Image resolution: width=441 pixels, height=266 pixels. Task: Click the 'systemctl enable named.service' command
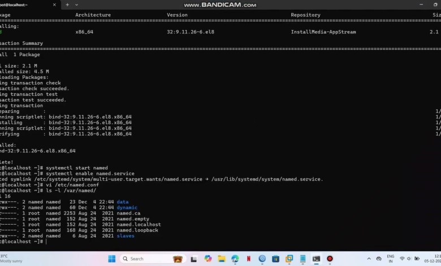point(90,174)
